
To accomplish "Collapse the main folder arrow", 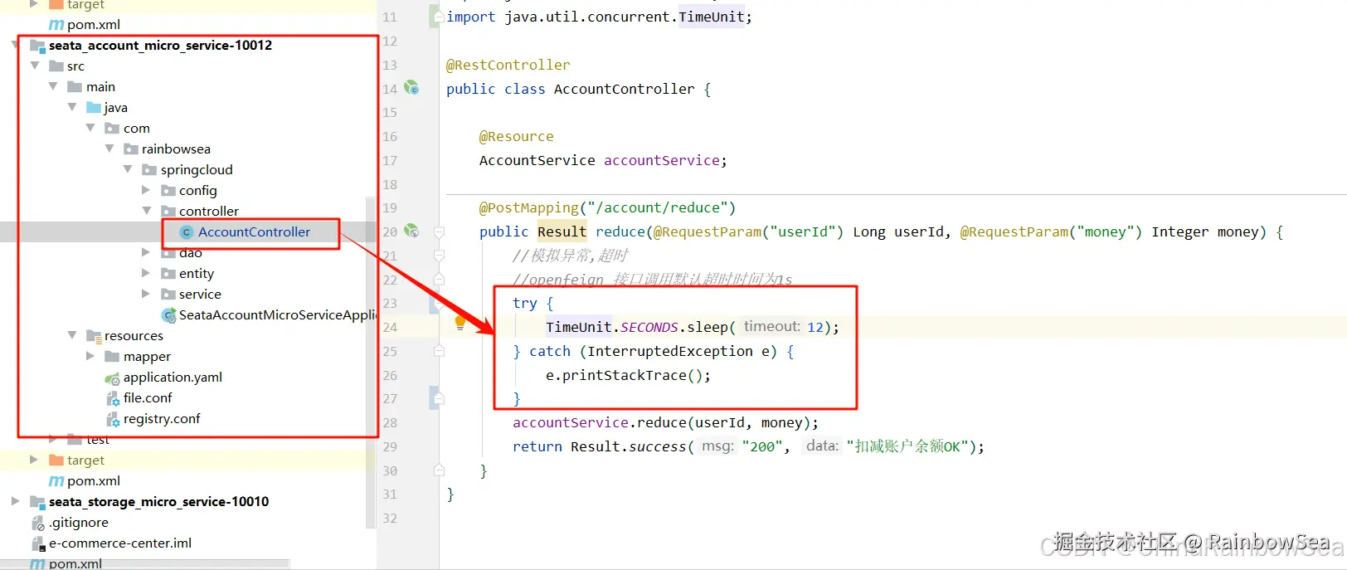I will click(53, 86).
